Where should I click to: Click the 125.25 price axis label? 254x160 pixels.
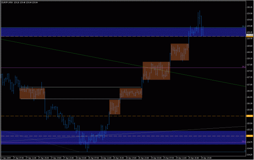(250, 130)
